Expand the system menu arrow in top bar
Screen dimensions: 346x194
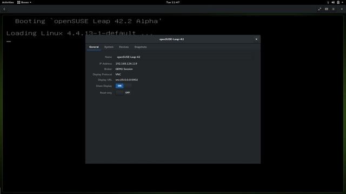[x=342, y=2]
